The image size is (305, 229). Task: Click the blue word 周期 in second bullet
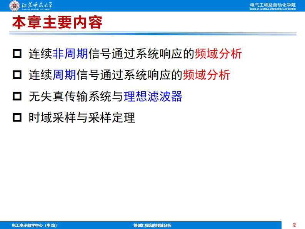[x=64, y=75]
